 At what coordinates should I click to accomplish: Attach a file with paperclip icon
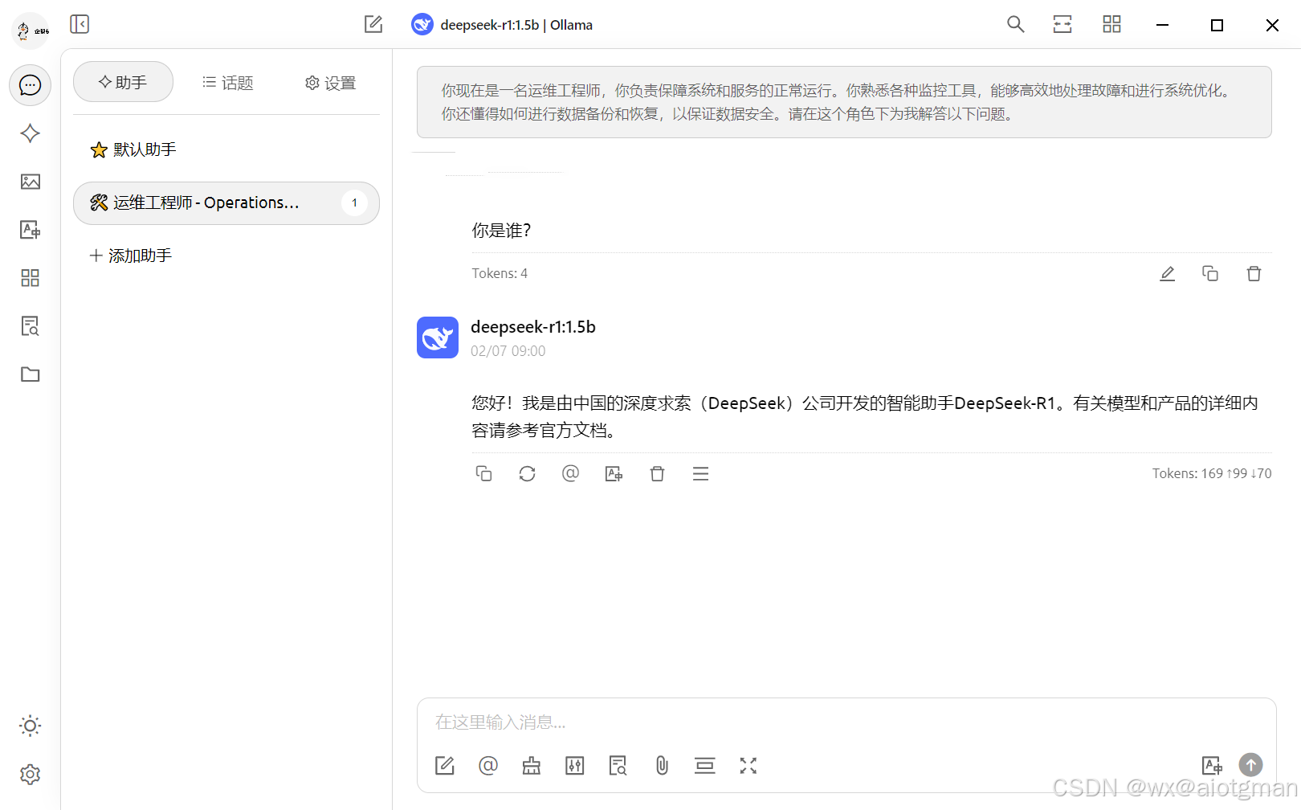tap(662, 766)
